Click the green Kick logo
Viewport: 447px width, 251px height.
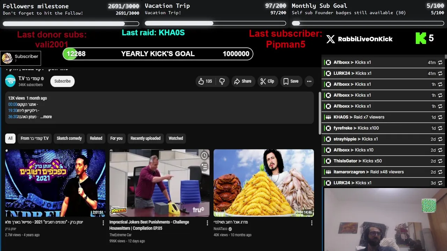coord(421,38)
